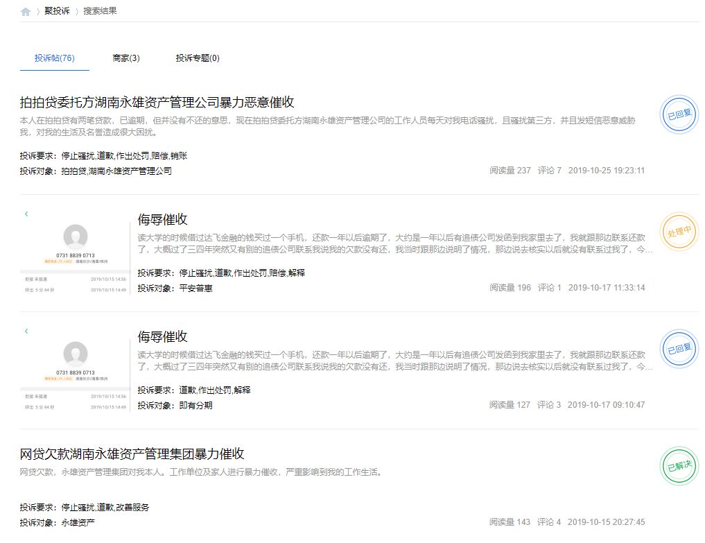This screenshot has width=705, height=543.
Task: Click demands 停止骚扰,道歉,作出处罚,赔偿,解释
Action: (x=242, y=273)
